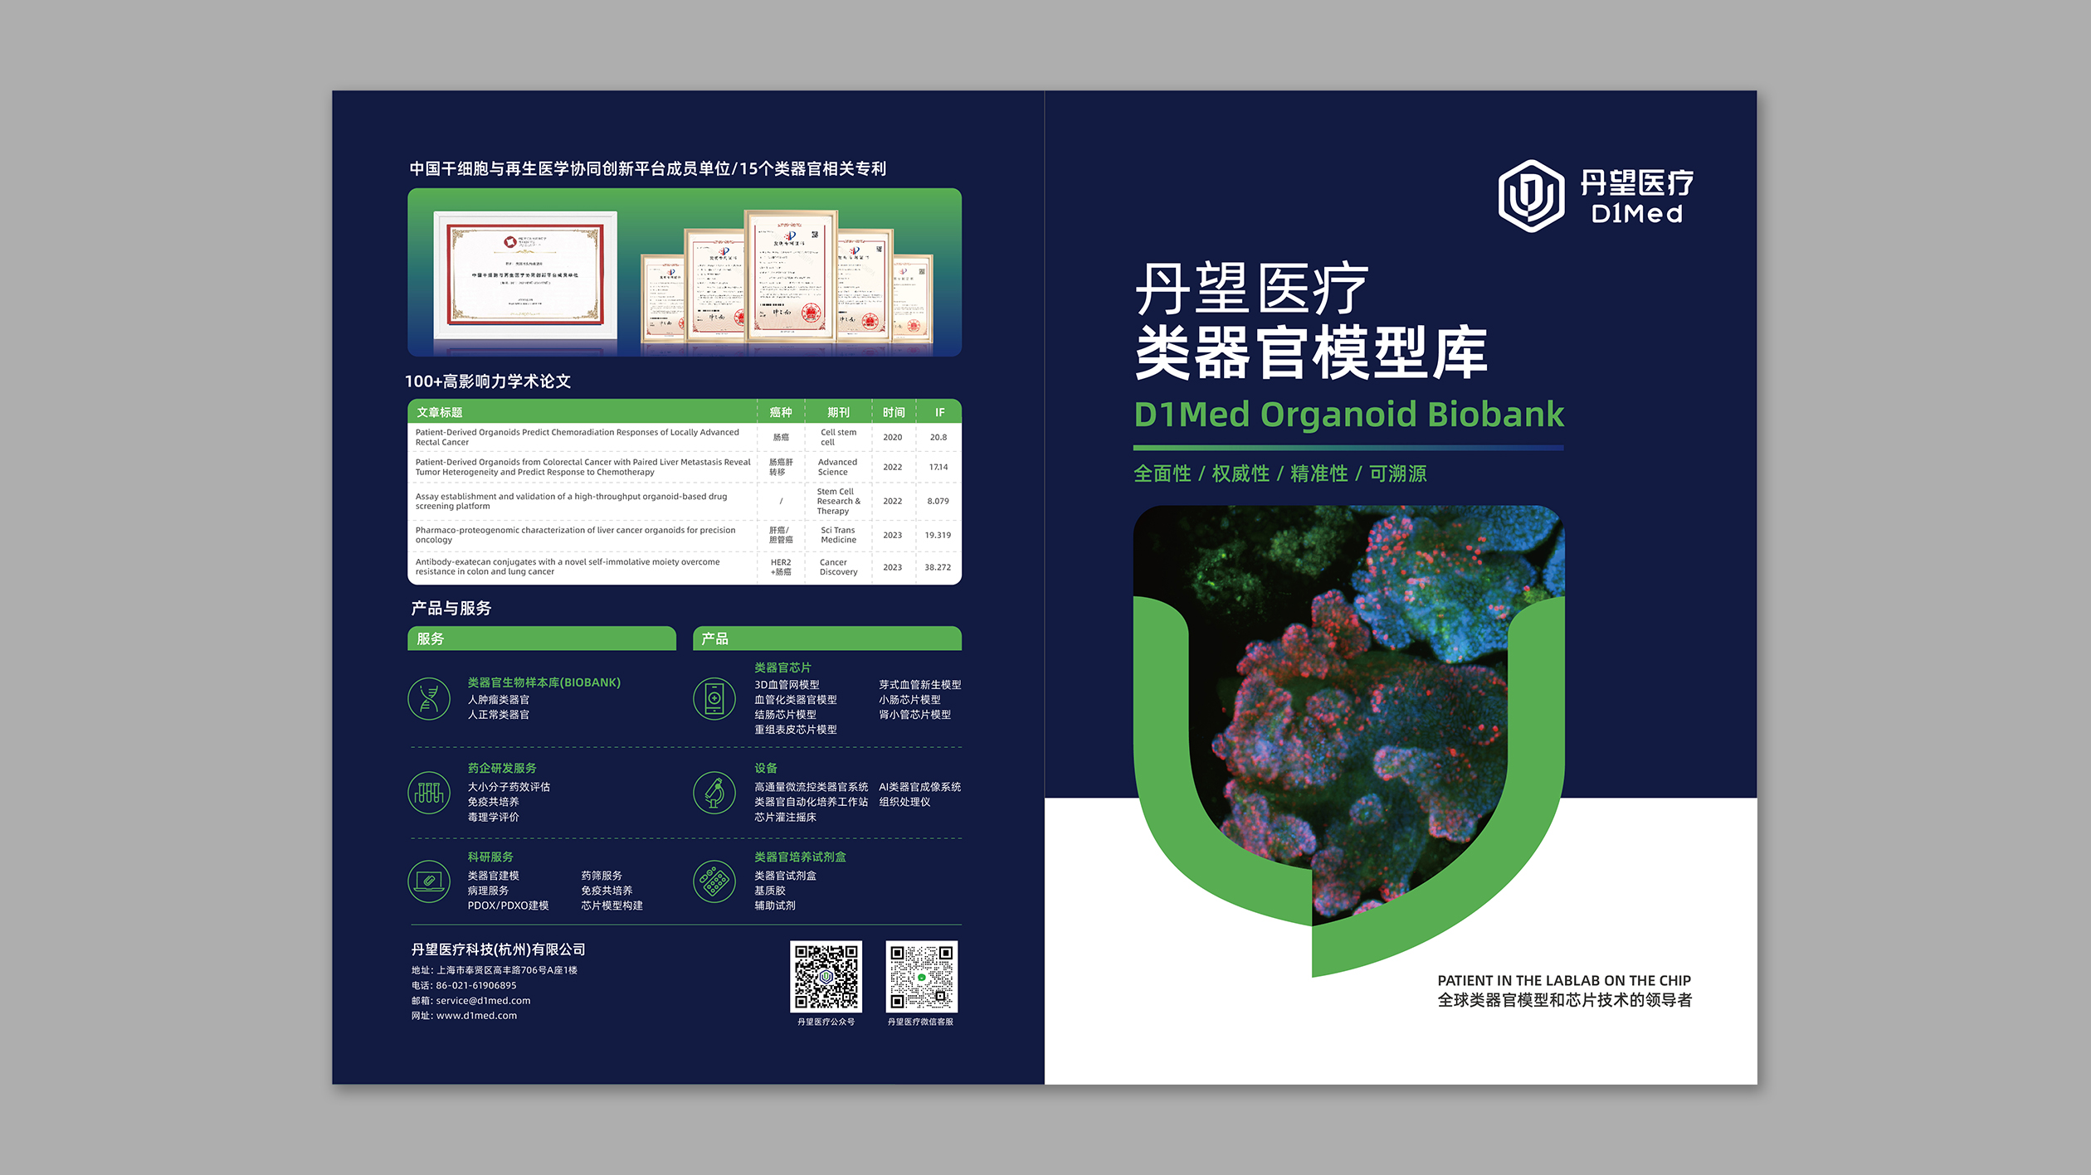Click the large red-framed membership certificate
The height and width of the screenshot is (1175, 2091).
(525, 274)
